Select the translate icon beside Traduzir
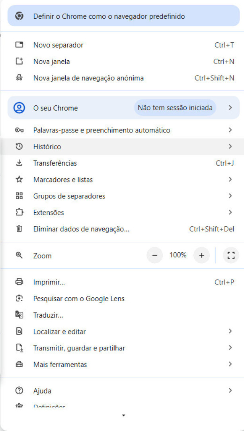244x431 pixels. pyautogui.click(x=19, y=314)
